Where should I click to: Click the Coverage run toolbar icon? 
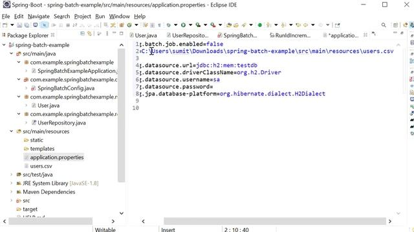[198, 25]
